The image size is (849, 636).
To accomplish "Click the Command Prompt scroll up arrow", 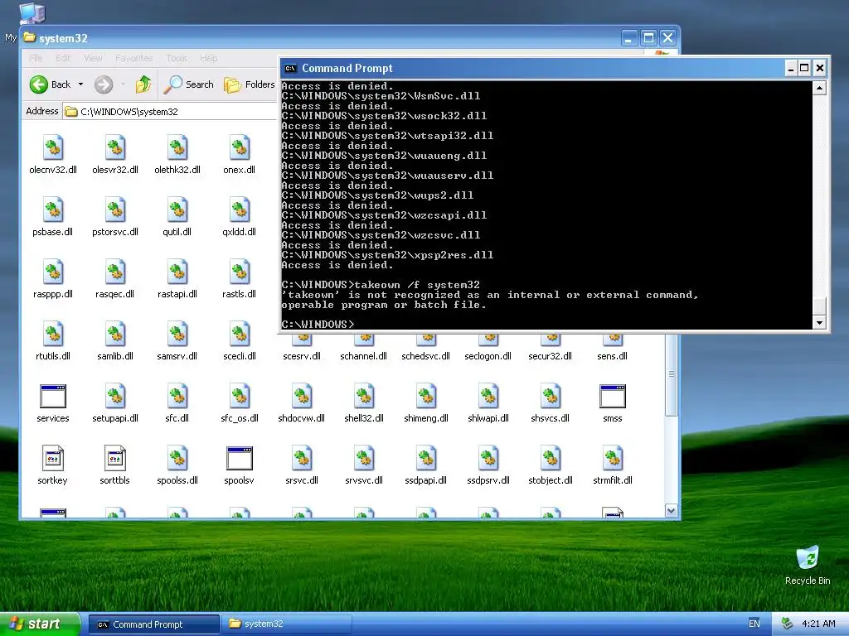I will coord(820,88).
